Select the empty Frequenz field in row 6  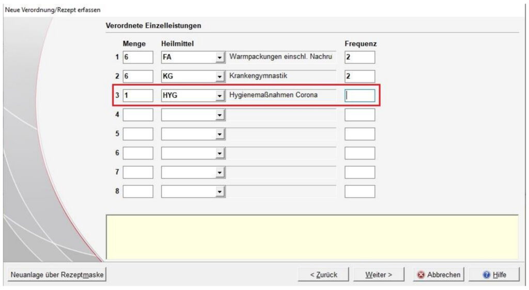[x=360, y=153]
